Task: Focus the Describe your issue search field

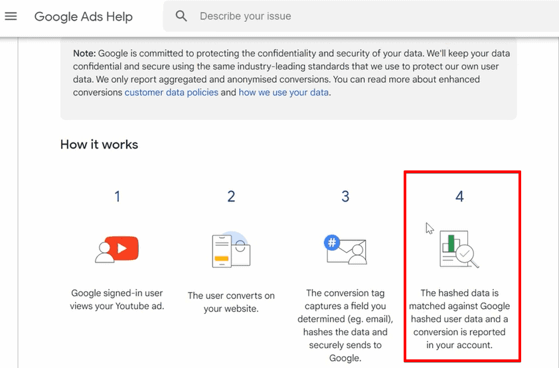Action: coord(360,16)
